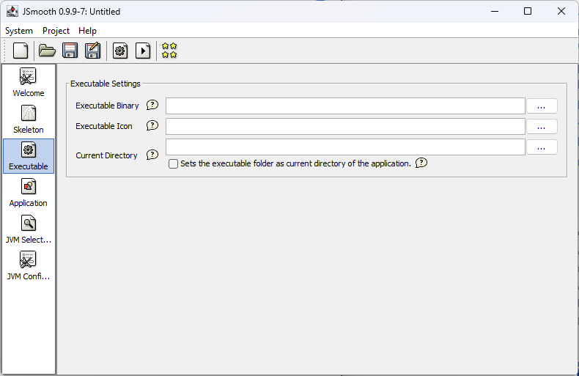The image size is (579, 376).
Task: Click the Save As floppy with pencil icon
Action: [92, 51]
